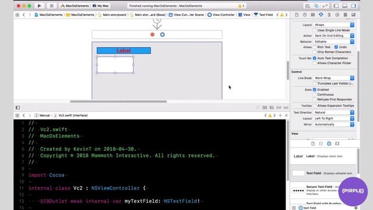Screen dimensions: 373x210
Task: Enable Only Roman Characters
Action: [x=315, y=52]
